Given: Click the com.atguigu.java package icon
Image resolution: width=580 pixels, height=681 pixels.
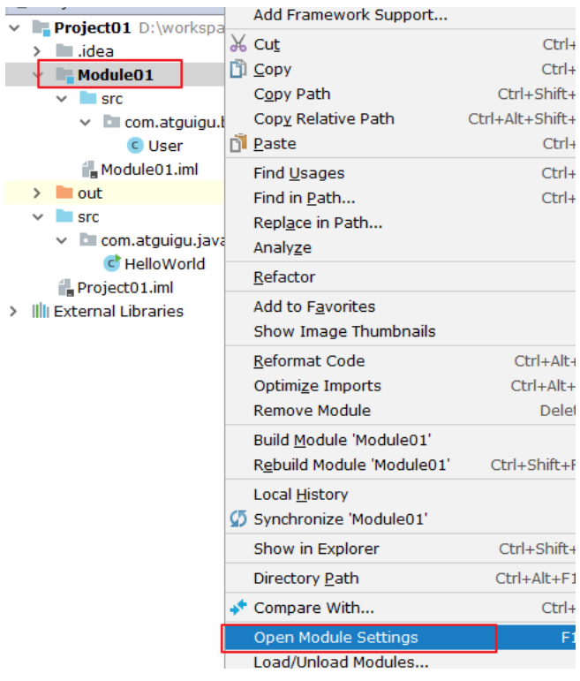Looking at the screenshot, I should tap(87, 239).
